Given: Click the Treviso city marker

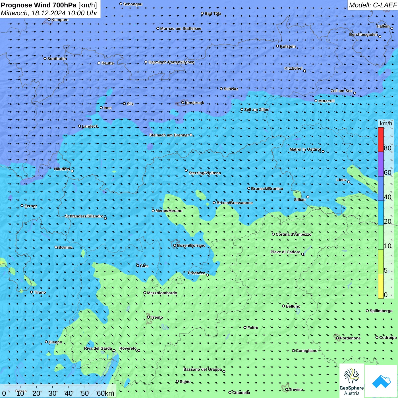Looking at the screenshot, I should pyautogui.click(x=287, y=389).
